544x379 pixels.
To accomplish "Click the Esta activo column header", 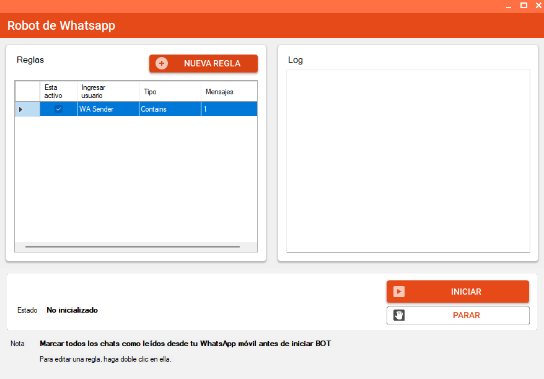I will [58, 92].
